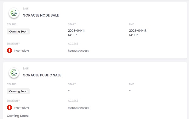Click red alert icon in Node Sale eligibility

[x=9, y=50]
